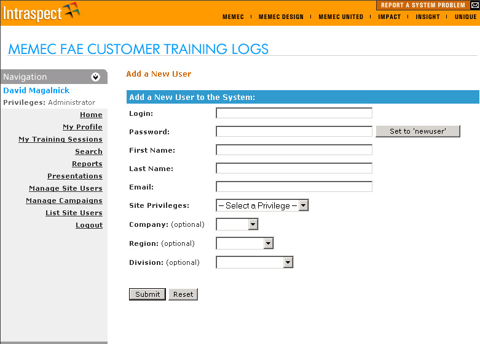The height and width of the screenshot is (344, 480).
Task: Click the MEMEC FAE Customer Training Logs title
Action: 138,49
